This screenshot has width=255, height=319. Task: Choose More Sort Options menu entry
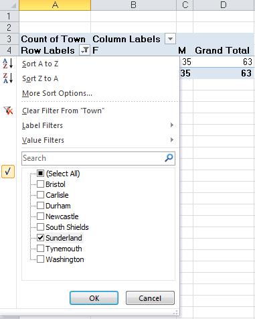[x=57, y=93]
